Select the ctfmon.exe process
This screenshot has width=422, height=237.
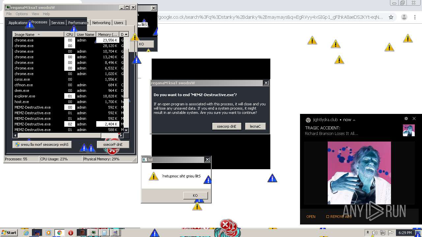tap(68, 85)
